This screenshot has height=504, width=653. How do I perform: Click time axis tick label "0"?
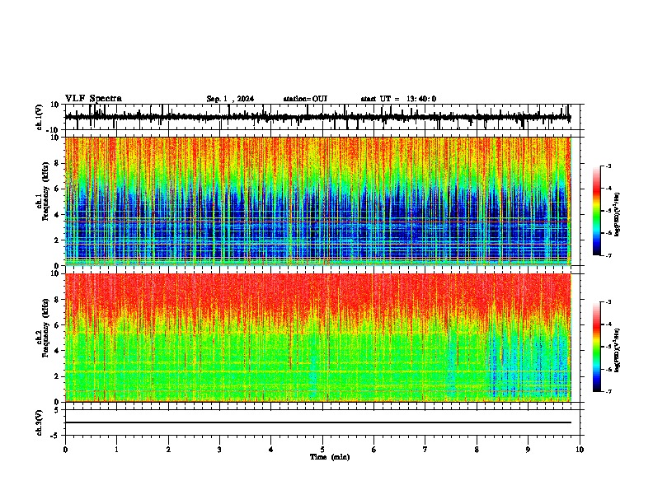pyautogui.click(x=65, y=450)
